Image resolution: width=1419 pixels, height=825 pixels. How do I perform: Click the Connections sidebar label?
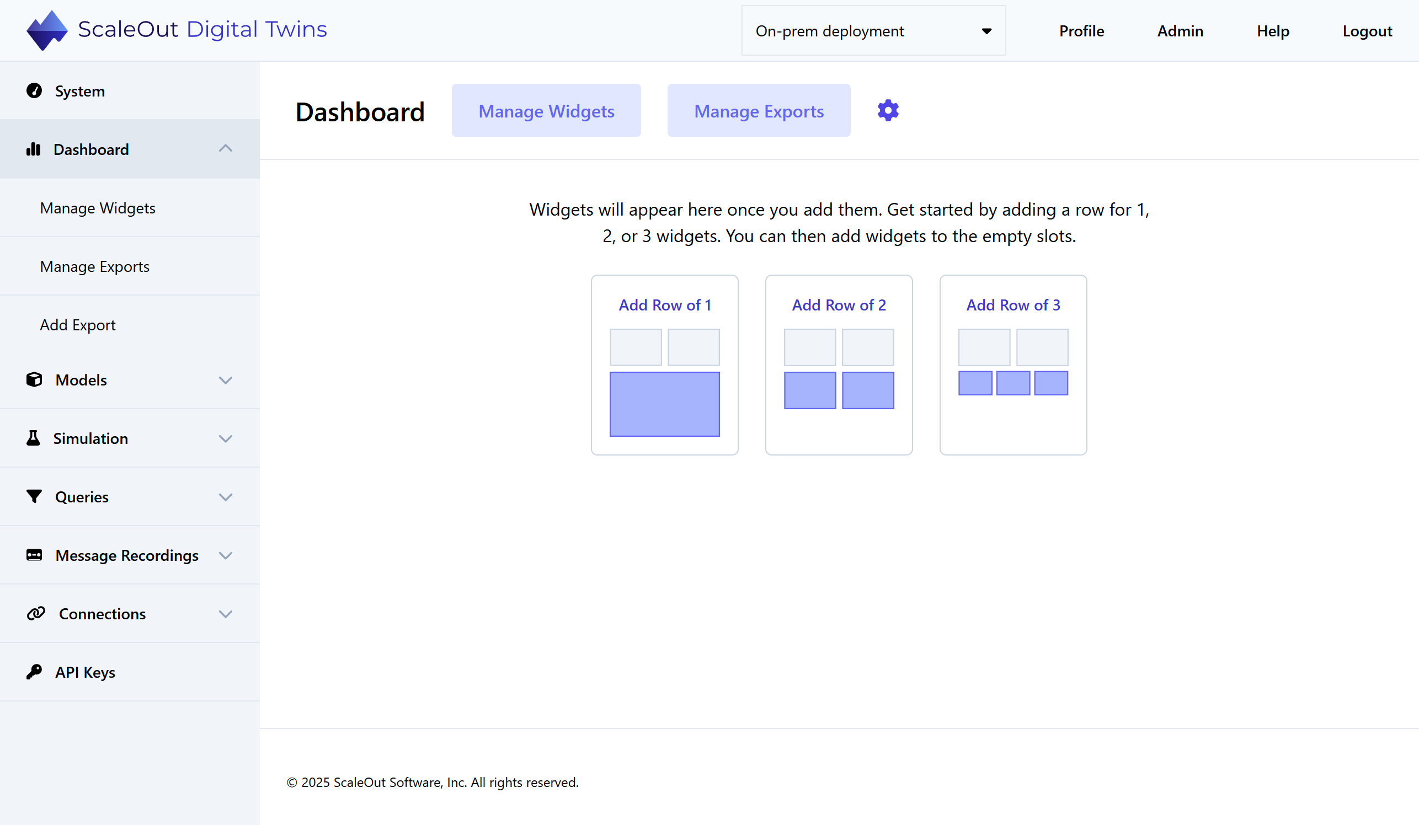103,614
